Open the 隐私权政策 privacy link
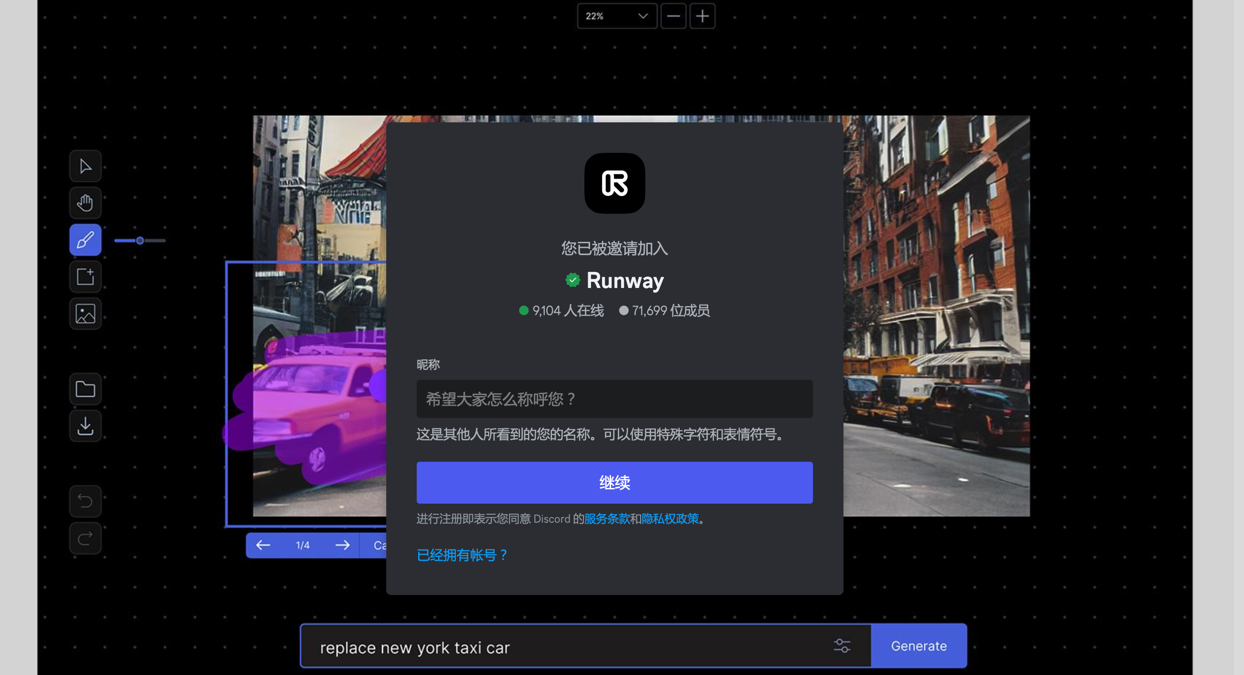This screenshot has width=1244, height=675. pos(670,519)
